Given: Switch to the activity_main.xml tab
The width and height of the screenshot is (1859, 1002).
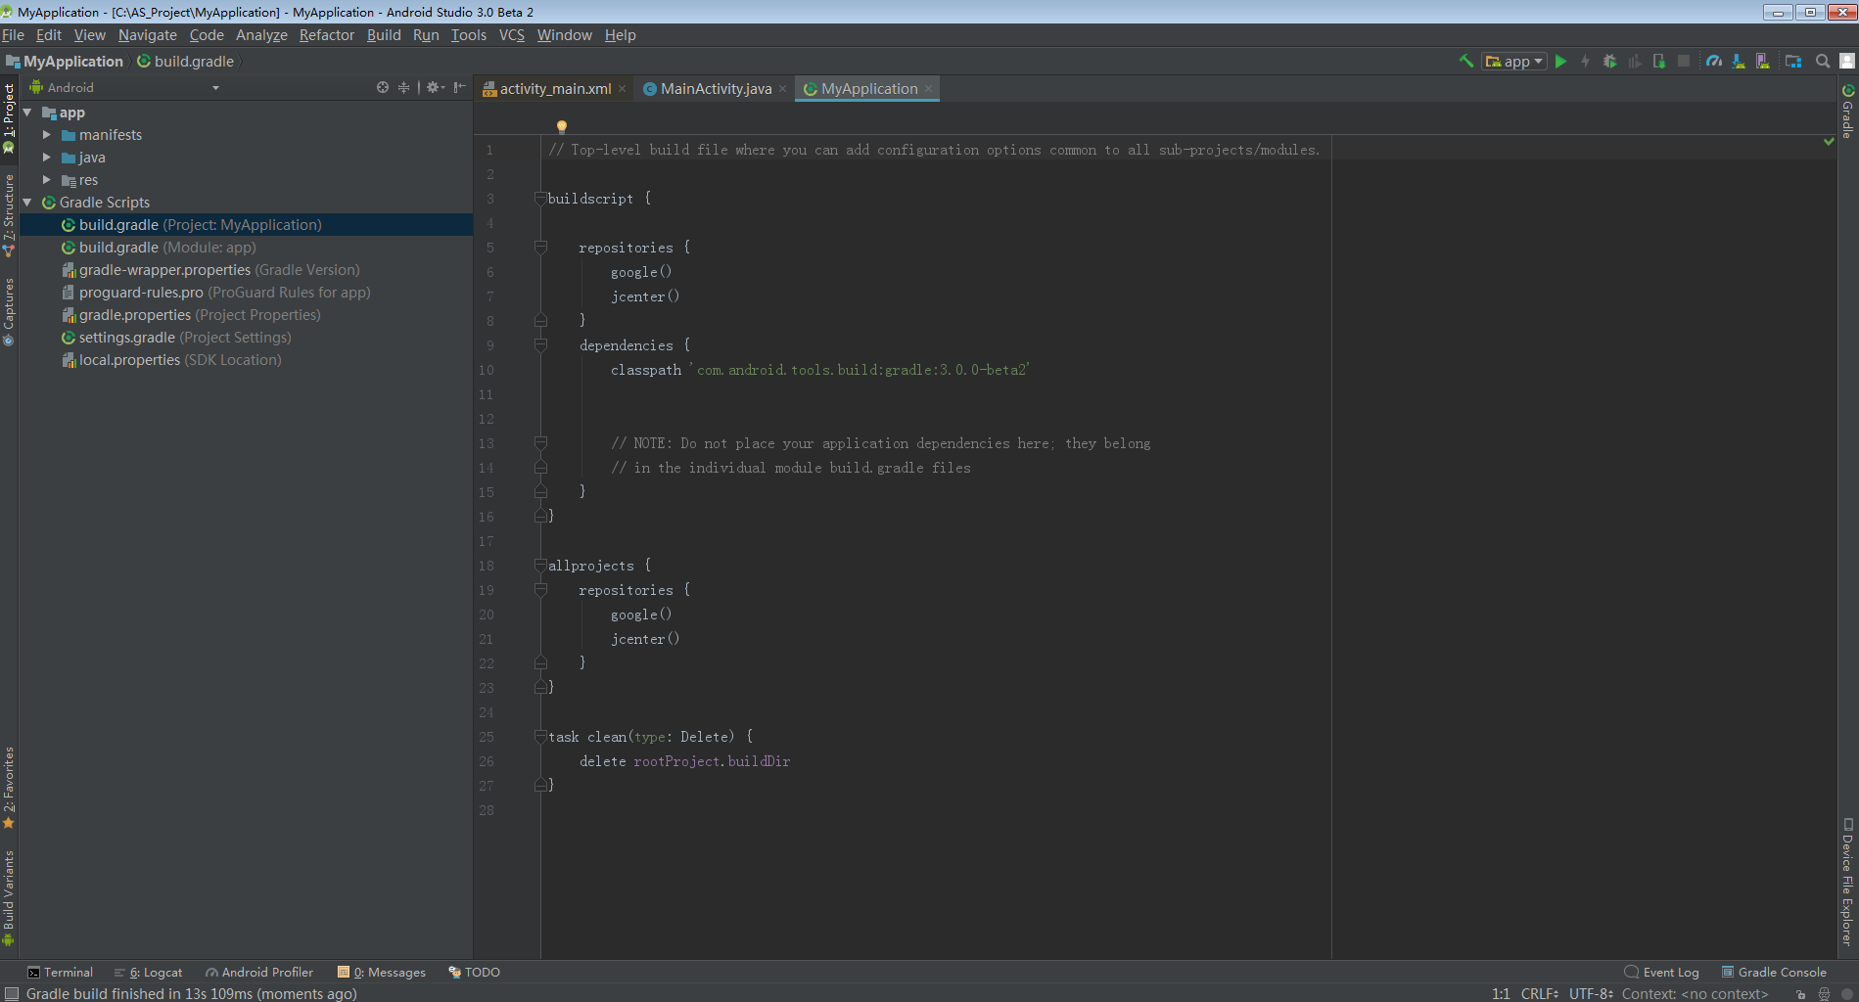Looking at the screenshot, I should 554,89.
